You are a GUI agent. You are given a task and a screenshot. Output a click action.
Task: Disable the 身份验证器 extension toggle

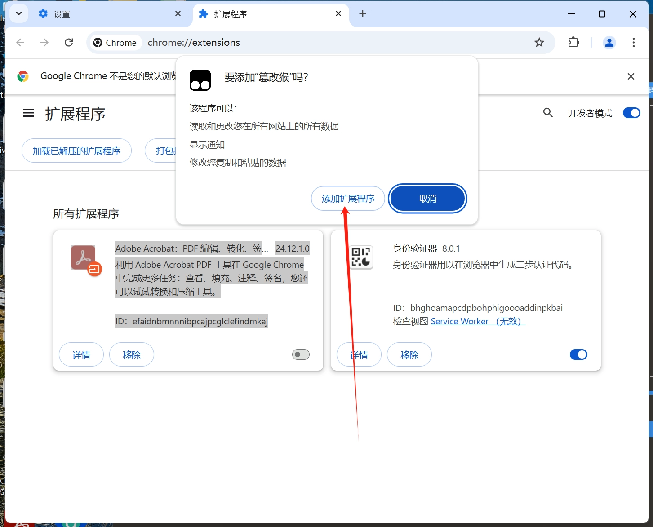[x=578, y=354]
